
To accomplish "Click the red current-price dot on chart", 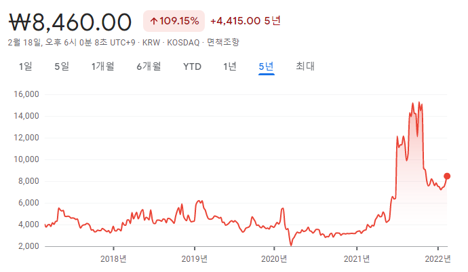I will coord(447,176).
